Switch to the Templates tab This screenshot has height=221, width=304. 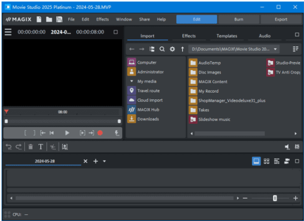point(227,36)
